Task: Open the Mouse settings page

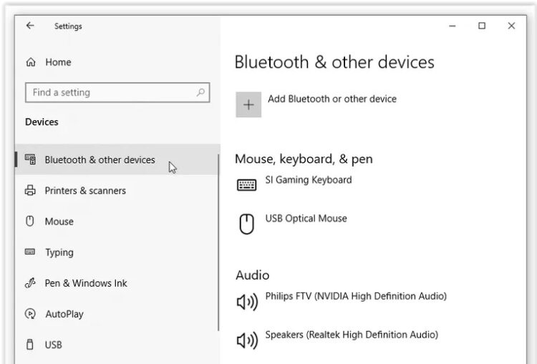Action: 59,222
